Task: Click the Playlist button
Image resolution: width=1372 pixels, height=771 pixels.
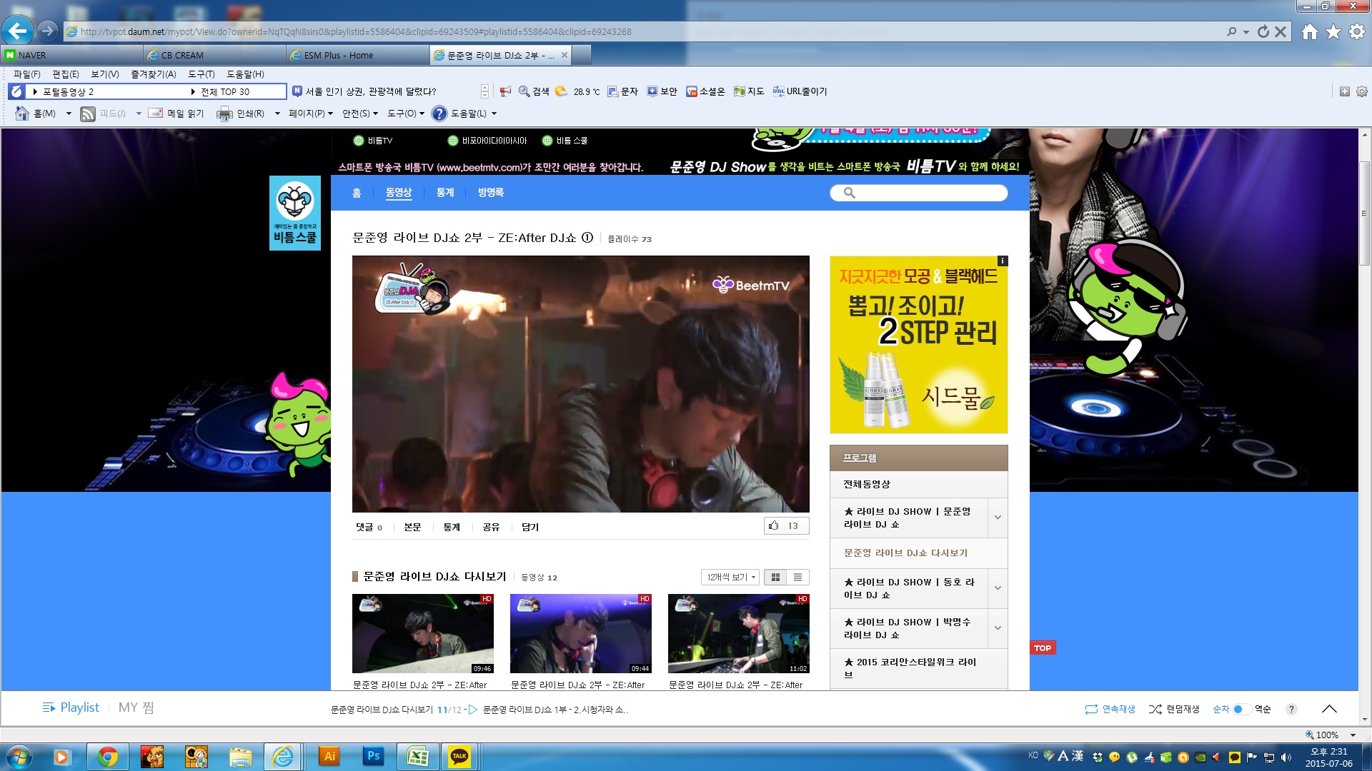Action: tap(71, 707)
